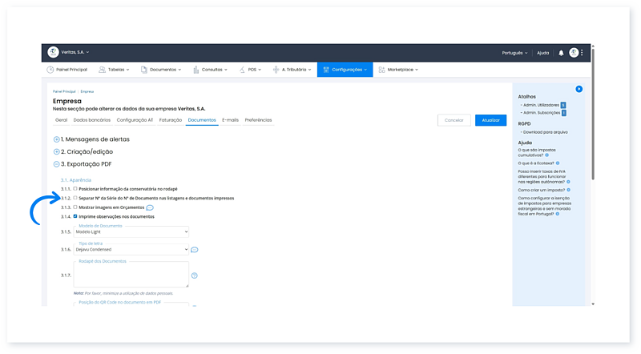This screenshot has height=354, width=641.
Task: Open Download para arquivo link
Action: pyautogui.click(x=546, y=132)
